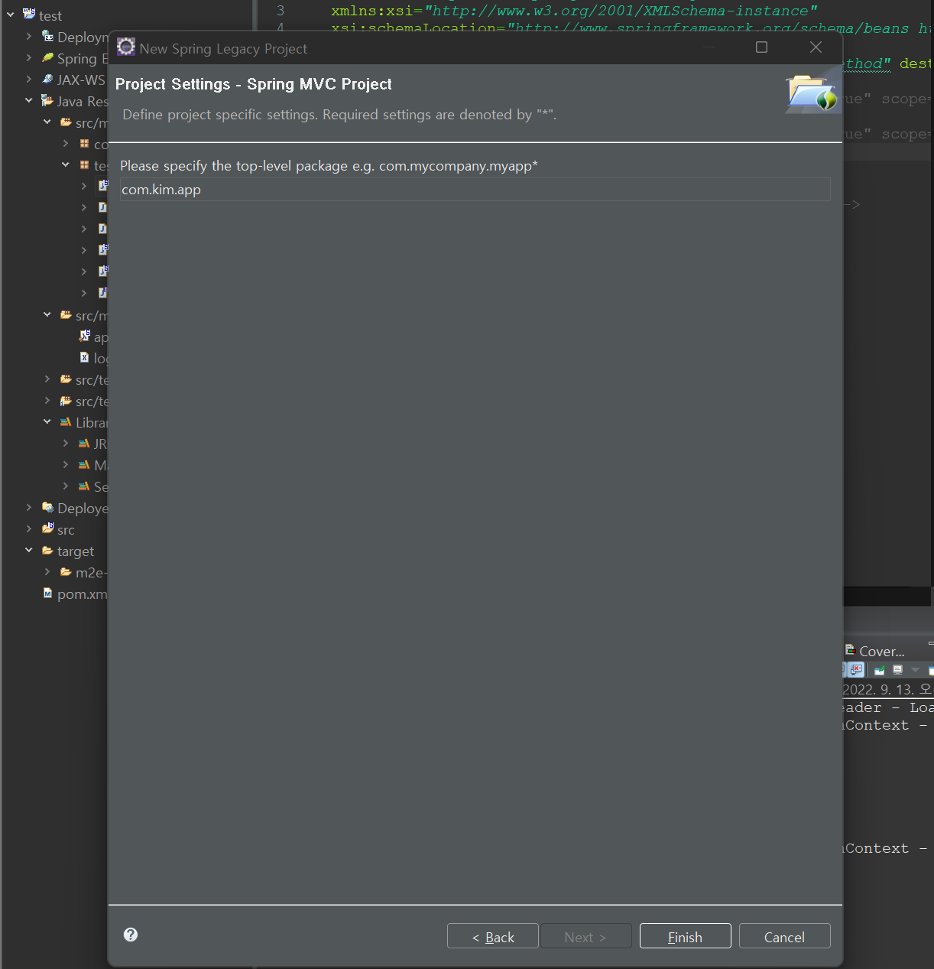Click the JRE library icon labeled 'JR'
Screen dimensions: 934x969
coord(84,443)
